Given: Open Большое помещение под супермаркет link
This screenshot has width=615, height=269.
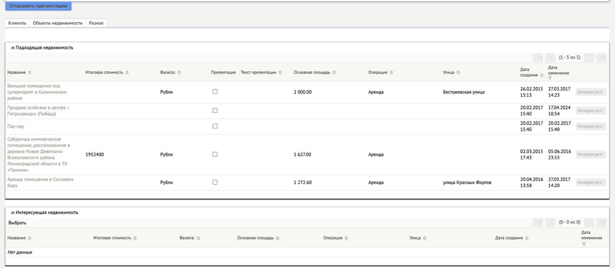Looking at the screenshot, I should pos(37,92).
